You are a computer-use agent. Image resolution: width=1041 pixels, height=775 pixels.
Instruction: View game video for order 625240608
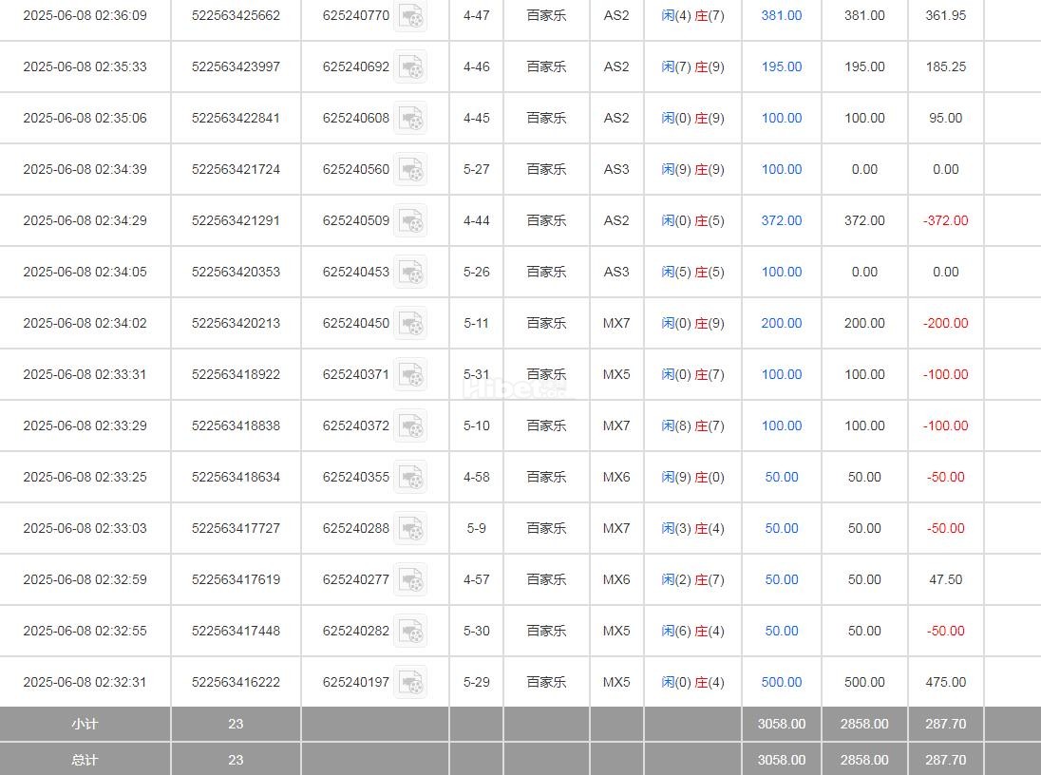click(410, 118)
